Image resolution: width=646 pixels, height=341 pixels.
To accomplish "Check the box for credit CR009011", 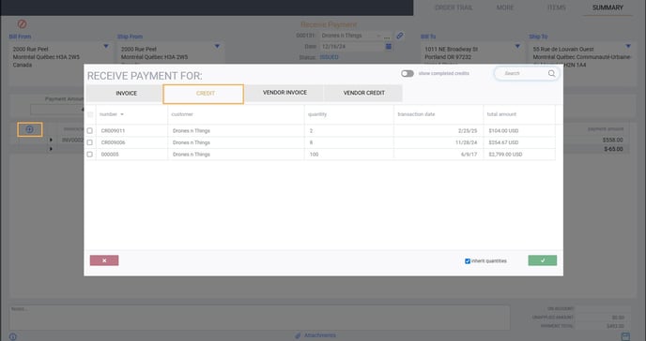I will tap(90, 130).
